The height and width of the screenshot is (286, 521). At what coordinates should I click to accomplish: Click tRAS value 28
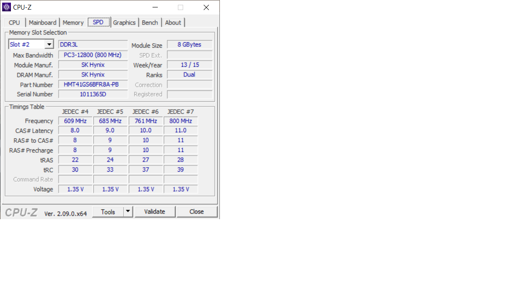point(181,160)
